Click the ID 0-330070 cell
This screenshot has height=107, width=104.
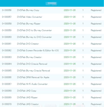[x=7, y=104]
